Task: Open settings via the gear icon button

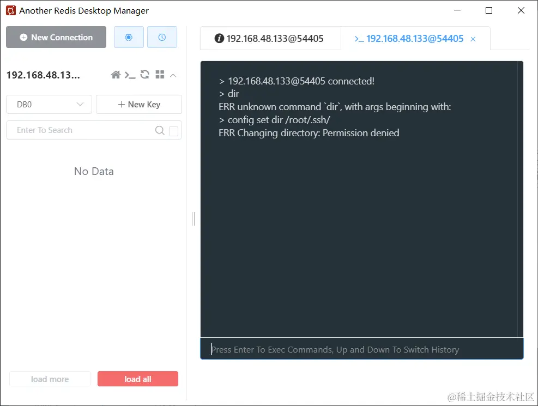Action: coord(129,37)
